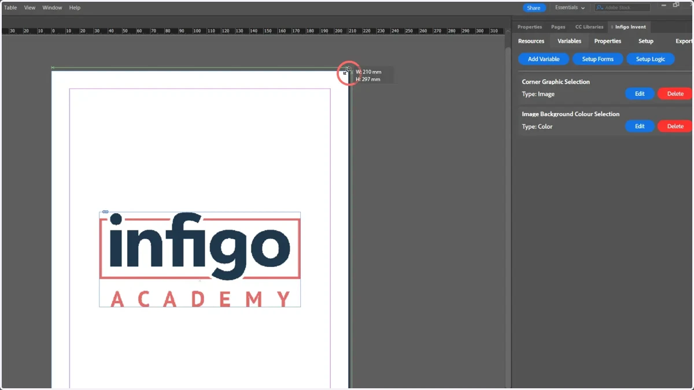Select the Properties panel tab beside Pages
694x390 pixels.
[530, 27]
